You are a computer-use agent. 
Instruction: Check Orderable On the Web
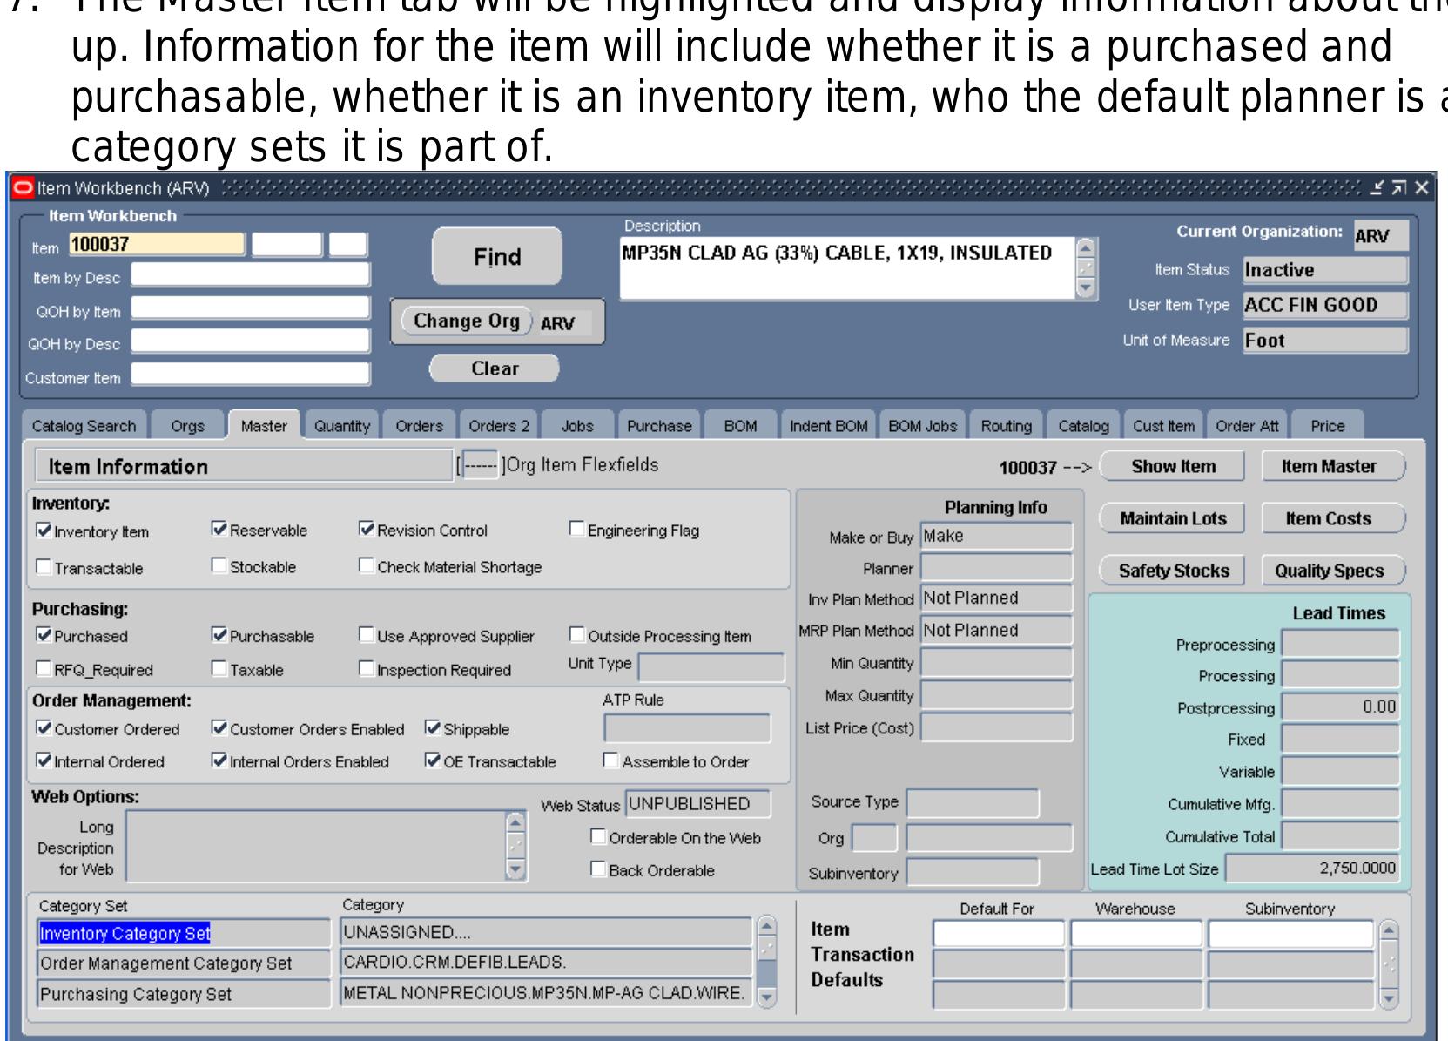598,836
